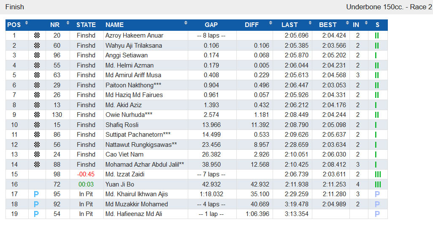Click green sector bars for Yuan Ji Bo
Screen dimensions: 433x227
[378, 184]
